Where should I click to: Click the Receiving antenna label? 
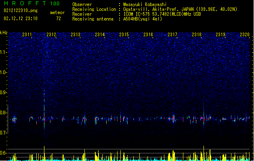[93, 19]
